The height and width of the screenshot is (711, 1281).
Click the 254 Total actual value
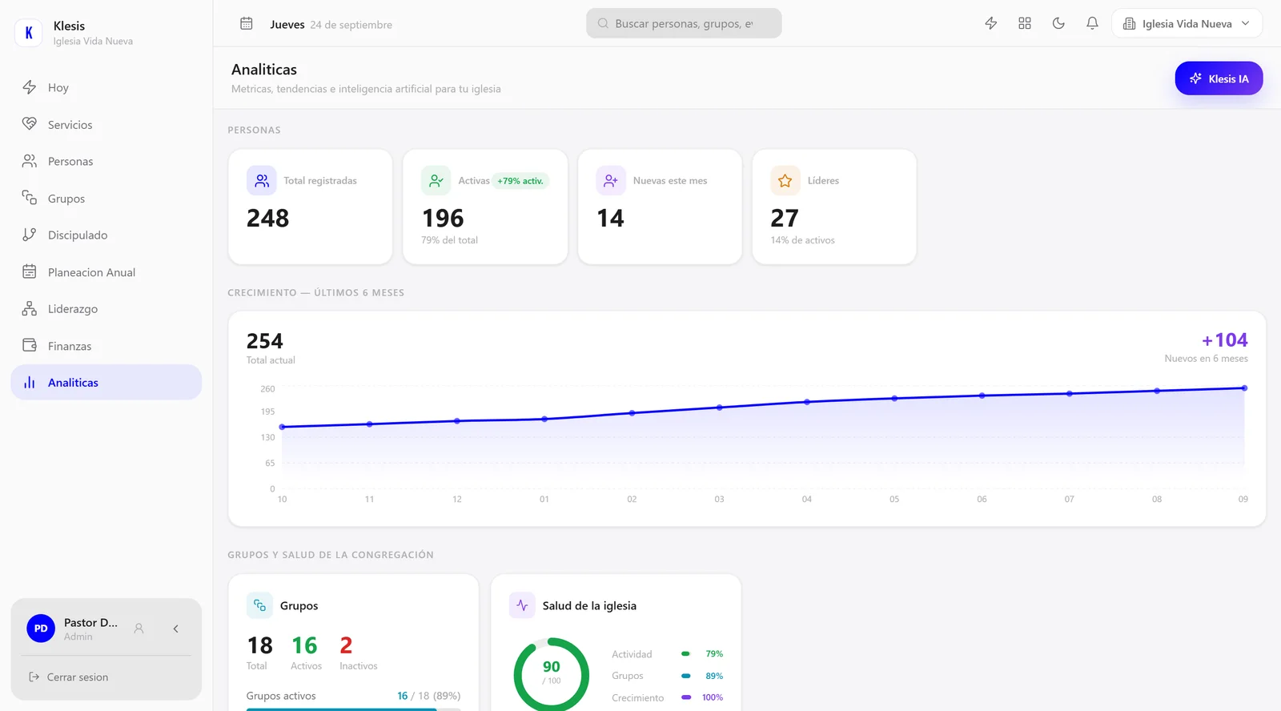pyautogui.click(x=265, y=341)
